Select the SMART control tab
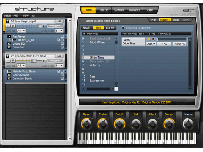This screenshot has width=203, height=152. (87, 28)
